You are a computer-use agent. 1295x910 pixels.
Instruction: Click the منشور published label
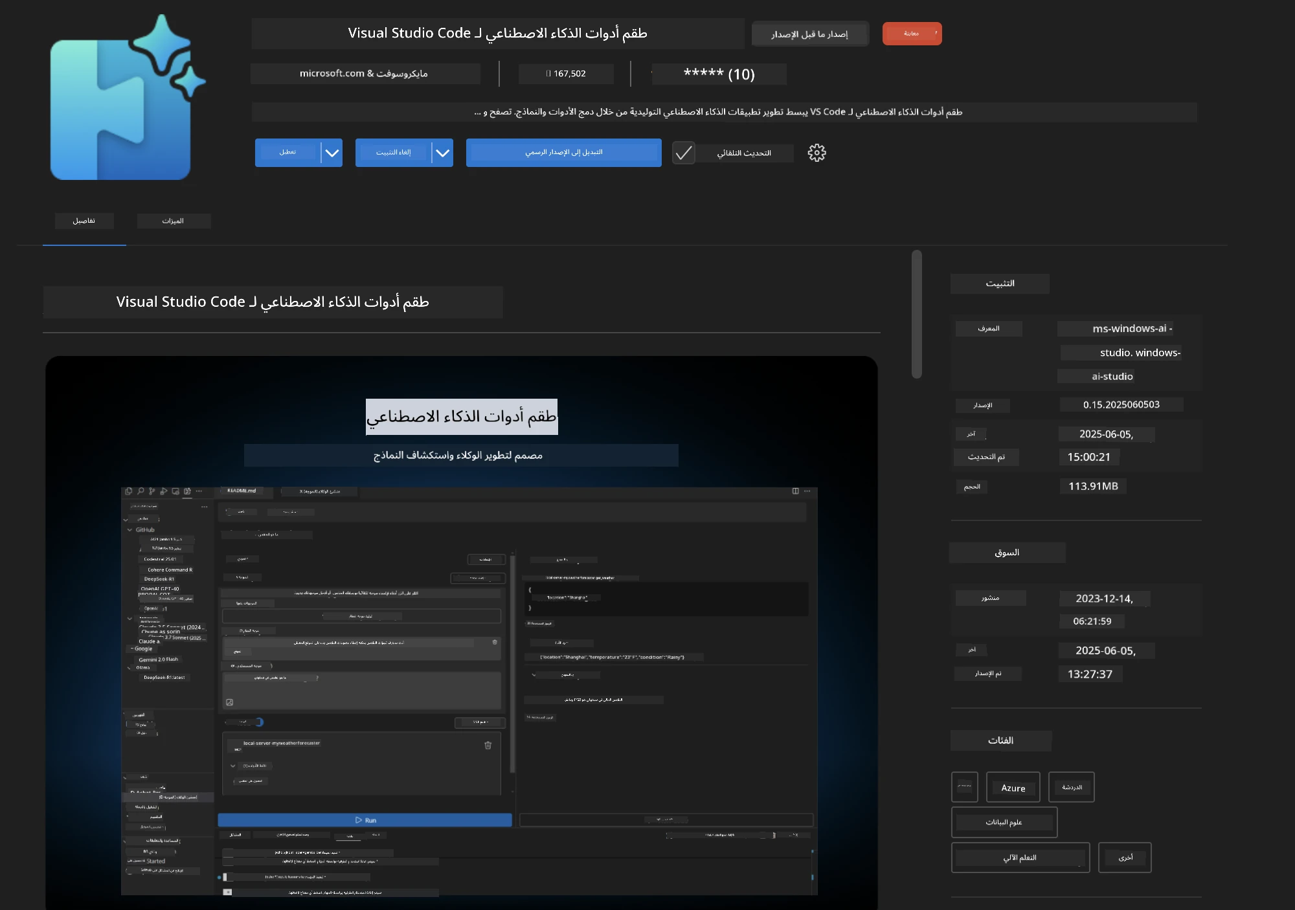coord(991,598)
